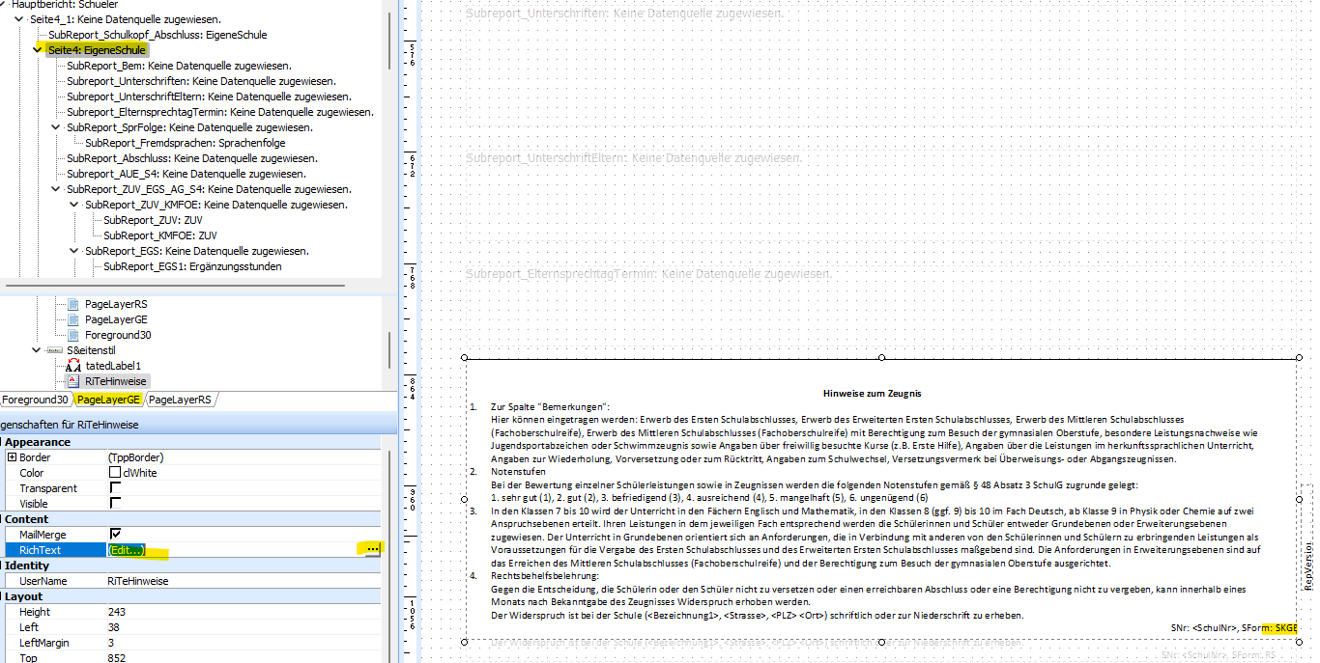Click the Layout category header
The image size is (1320, 663).
tap(25, 596)
